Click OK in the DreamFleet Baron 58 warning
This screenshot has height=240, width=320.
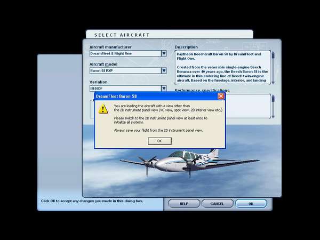pos(159,141)
